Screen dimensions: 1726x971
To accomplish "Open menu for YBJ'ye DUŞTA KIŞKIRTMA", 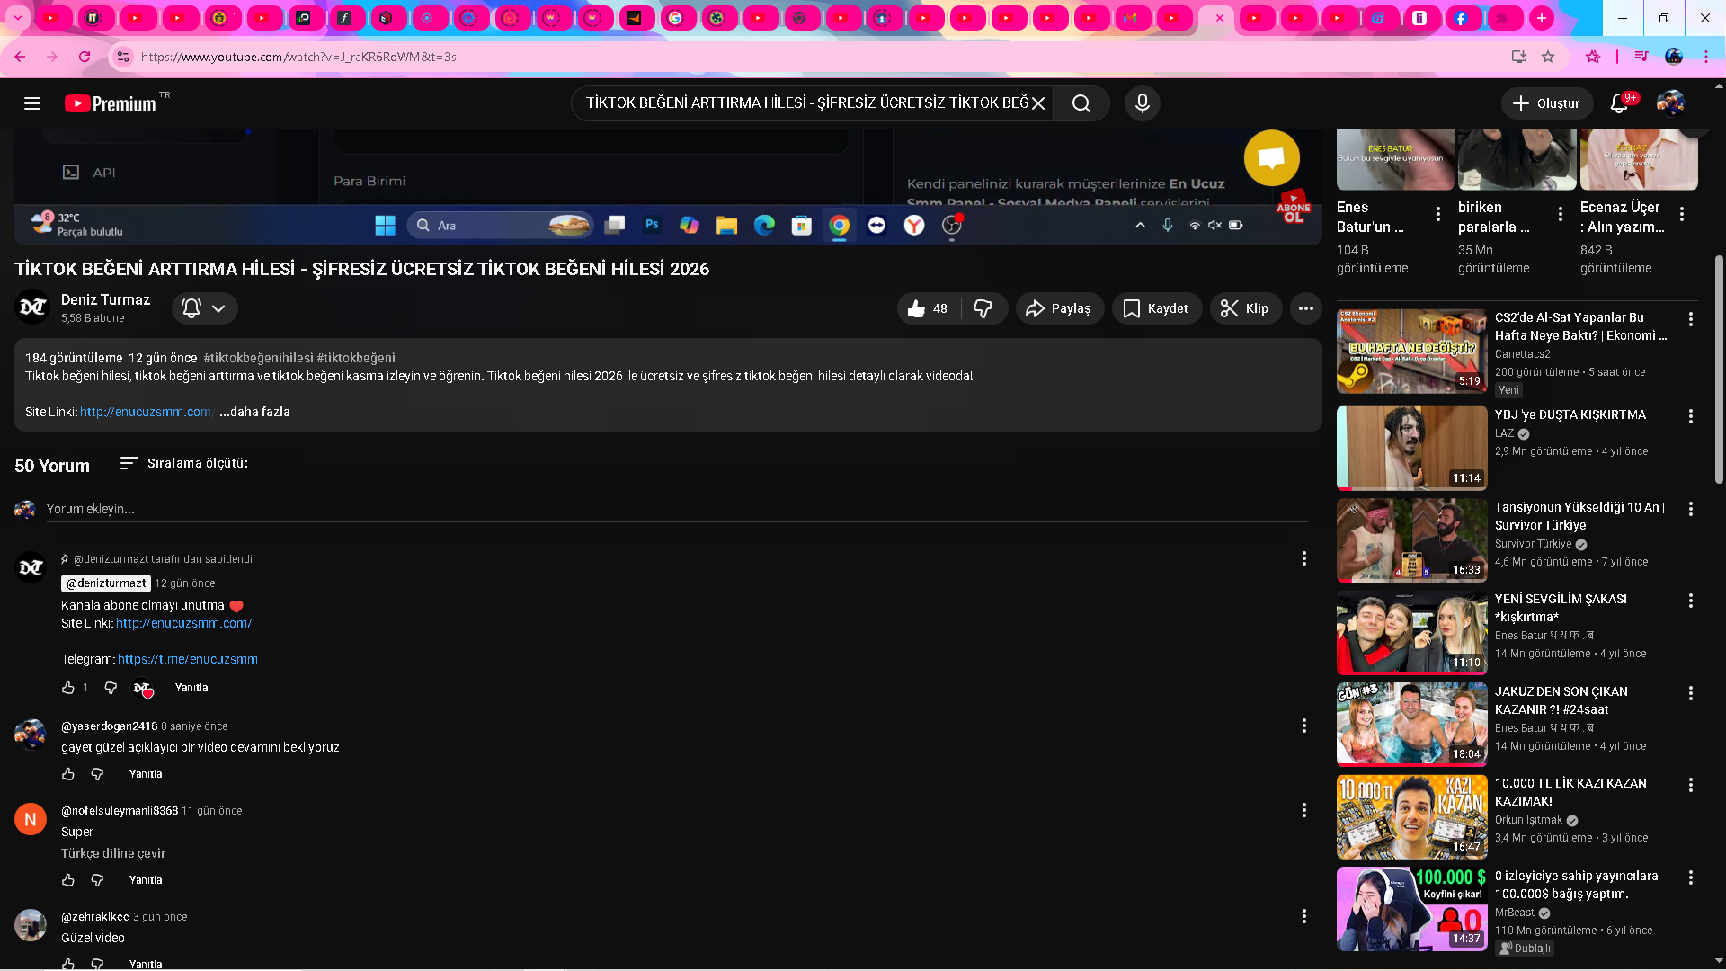I will coord(1691,416).
